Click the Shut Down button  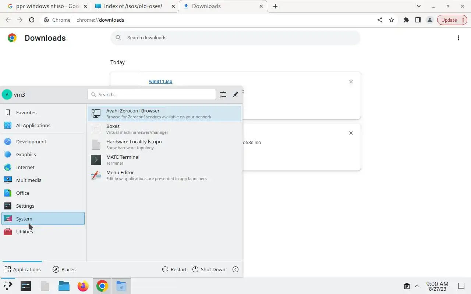(x=209, y=269)
